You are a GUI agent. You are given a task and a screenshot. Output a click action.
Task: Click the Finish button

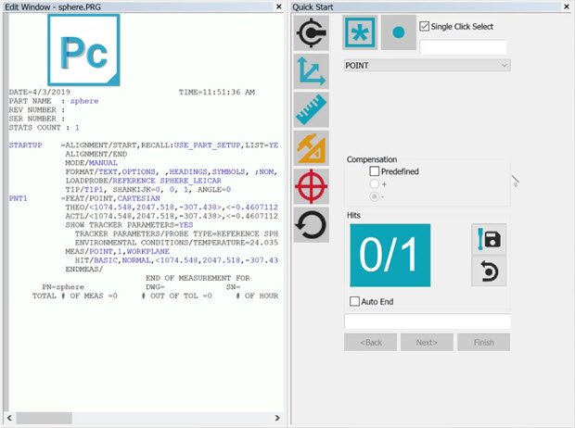(x=483, y=342)
